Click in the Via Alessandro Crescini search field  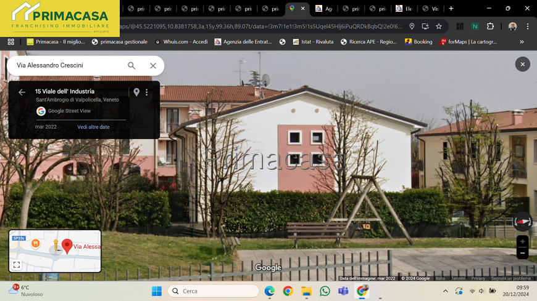[69, 65]
